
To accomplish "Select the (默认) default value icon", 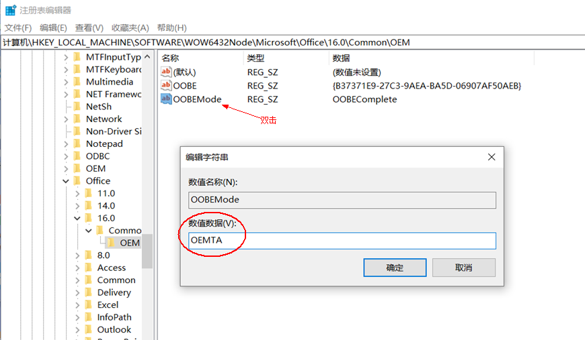I will [167, 72].
